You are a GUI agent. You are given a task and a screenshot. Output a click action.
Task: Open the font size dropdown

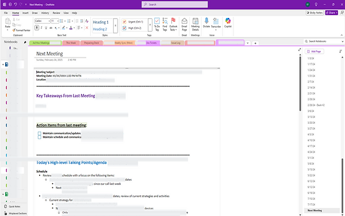pyautogui.click(x=57, y=21)
